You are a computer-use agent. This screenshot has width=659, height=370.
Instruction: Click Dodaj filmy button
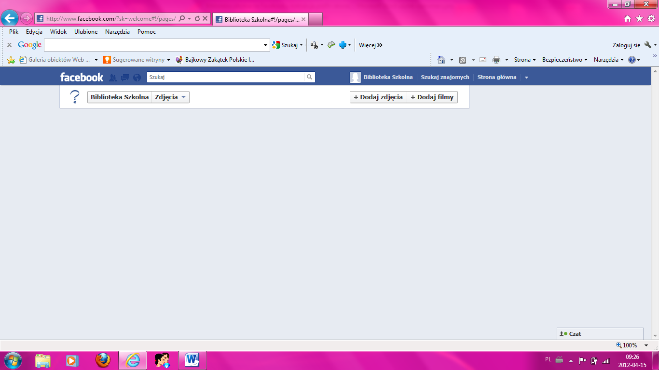coord(432,97)
